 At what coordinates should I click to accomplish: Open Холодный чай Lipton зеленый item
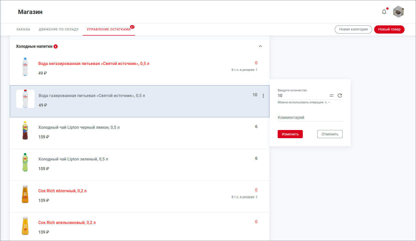point(73,159)
